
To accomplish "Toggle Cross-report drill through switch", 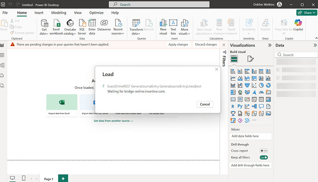I will pyautogui.click(x=264, y=151).
